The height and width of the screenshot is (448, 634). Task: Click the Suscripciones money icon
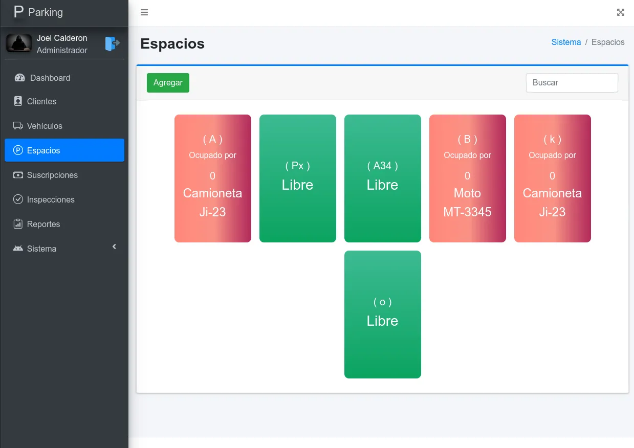point(18,175)
